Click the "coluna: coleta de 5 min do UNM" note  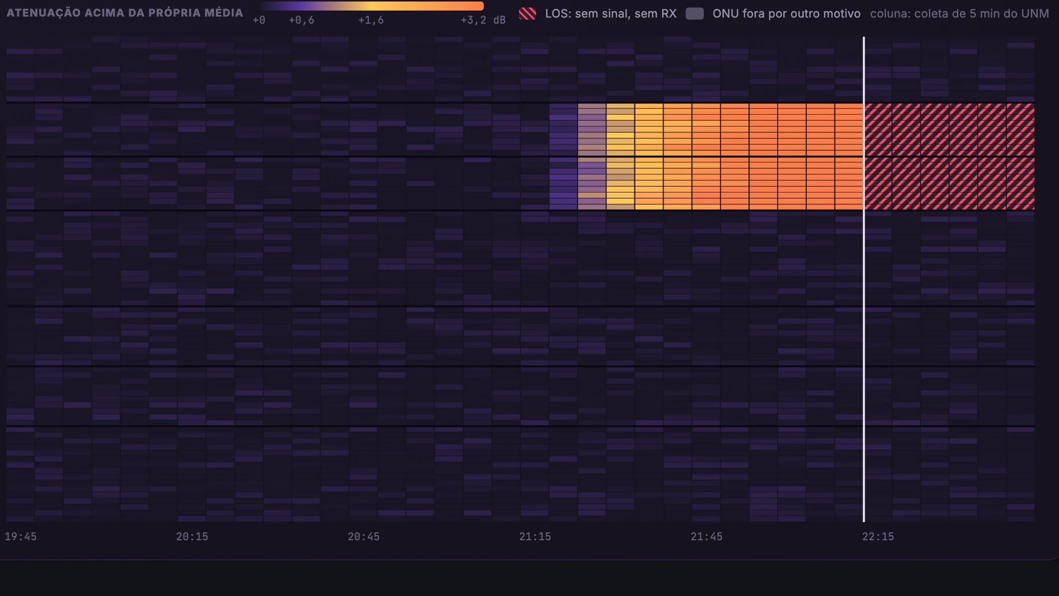coord(960,14)
